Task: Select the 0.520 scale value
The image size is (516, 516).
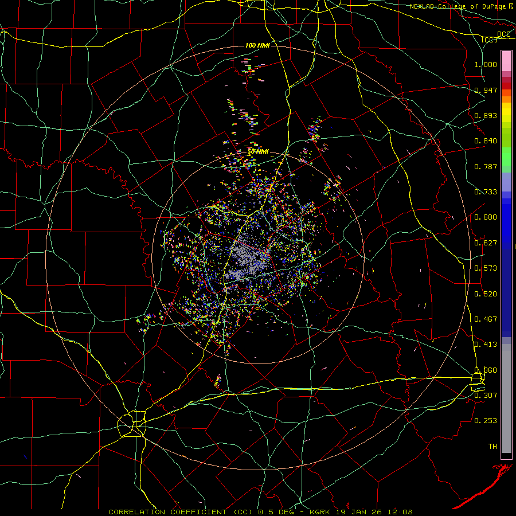Action: (486, 294)
